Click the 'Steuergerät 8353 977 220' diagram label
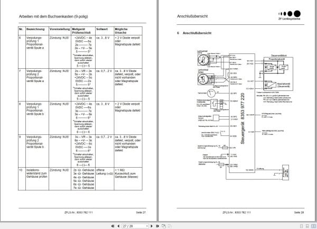 click(243, 118)
